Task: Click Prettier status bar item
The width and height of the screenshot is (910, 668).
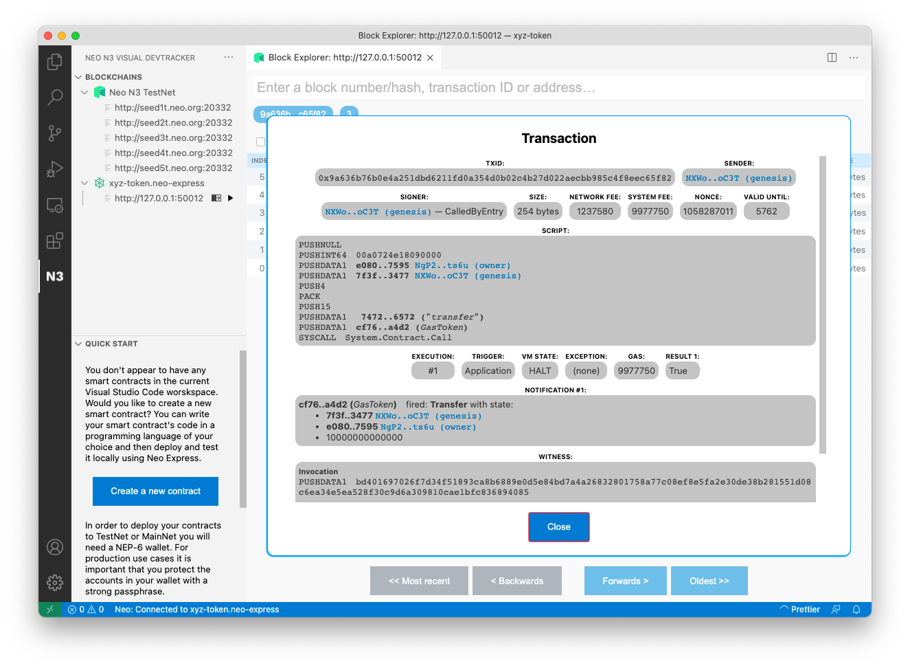Action: click(x=800, y=610)
